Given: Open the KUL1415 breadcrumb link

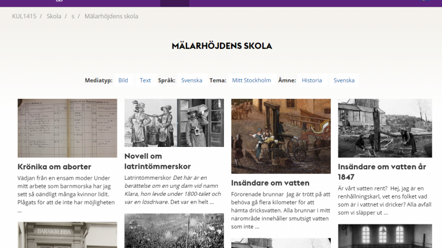Looking at the screenshot, I should 24,16.
